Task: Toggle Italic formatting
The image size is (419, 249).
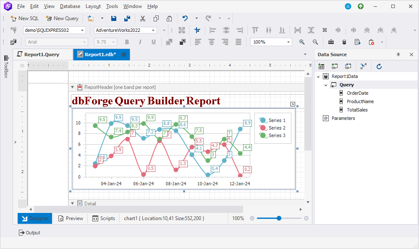Action: coord(140,42)
